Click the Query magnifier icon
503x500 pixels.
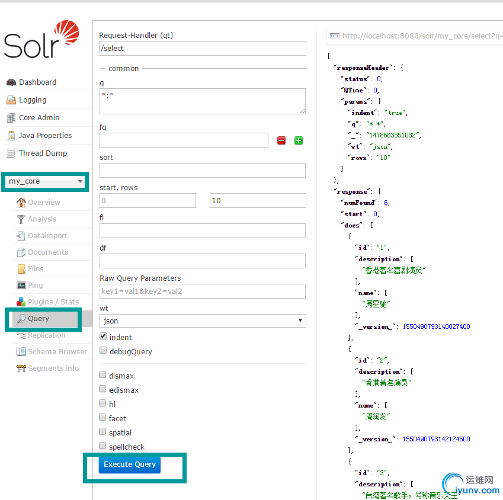pos(21,319)
